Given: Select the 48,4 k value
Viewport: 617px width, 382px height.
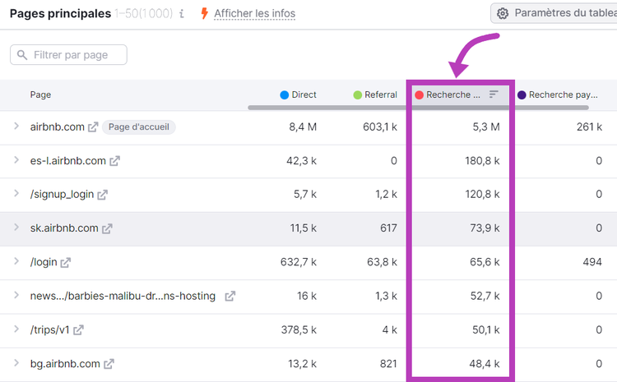Looking at the screenshot, I should coord(485,364).
